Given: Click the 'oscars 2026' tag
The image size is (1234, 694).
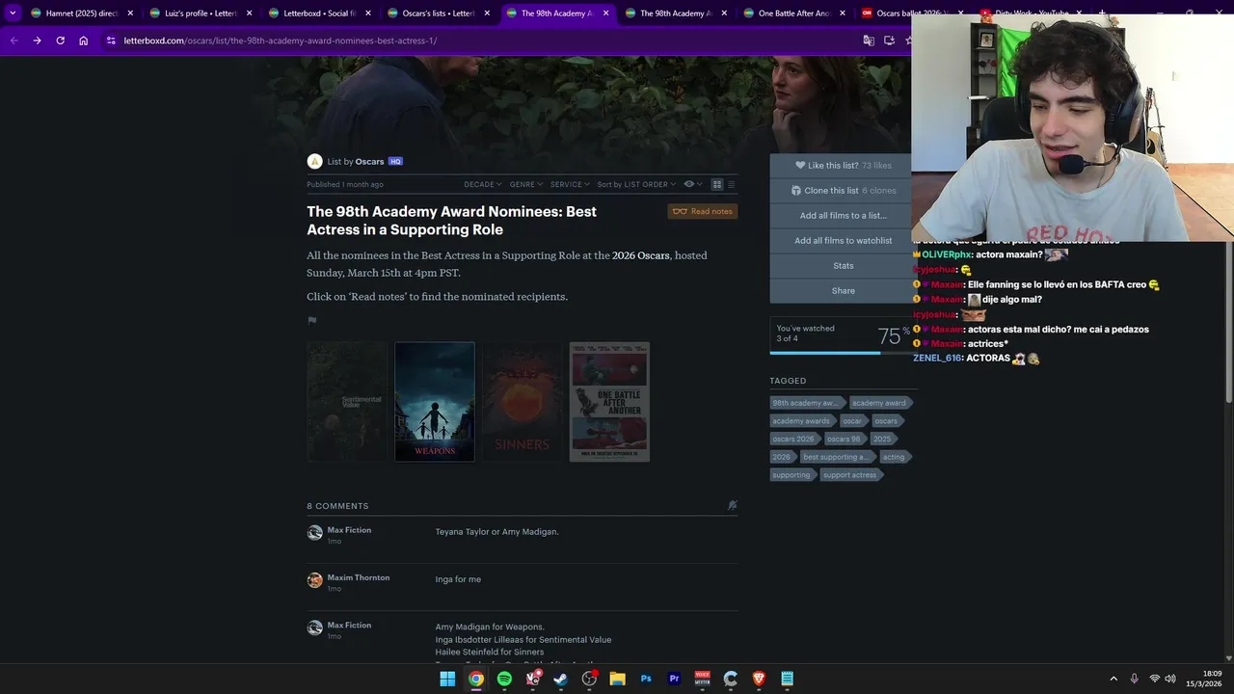Looking at the screenshot, I should 793,439.
